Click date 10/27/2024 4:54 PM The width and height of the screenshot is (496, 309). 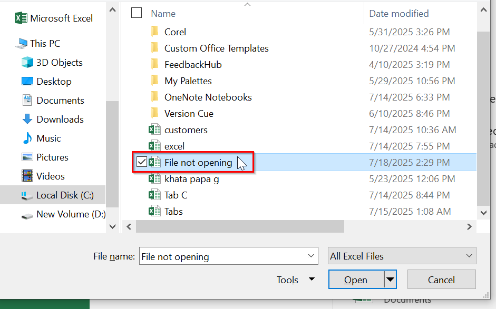coord(412,48)
